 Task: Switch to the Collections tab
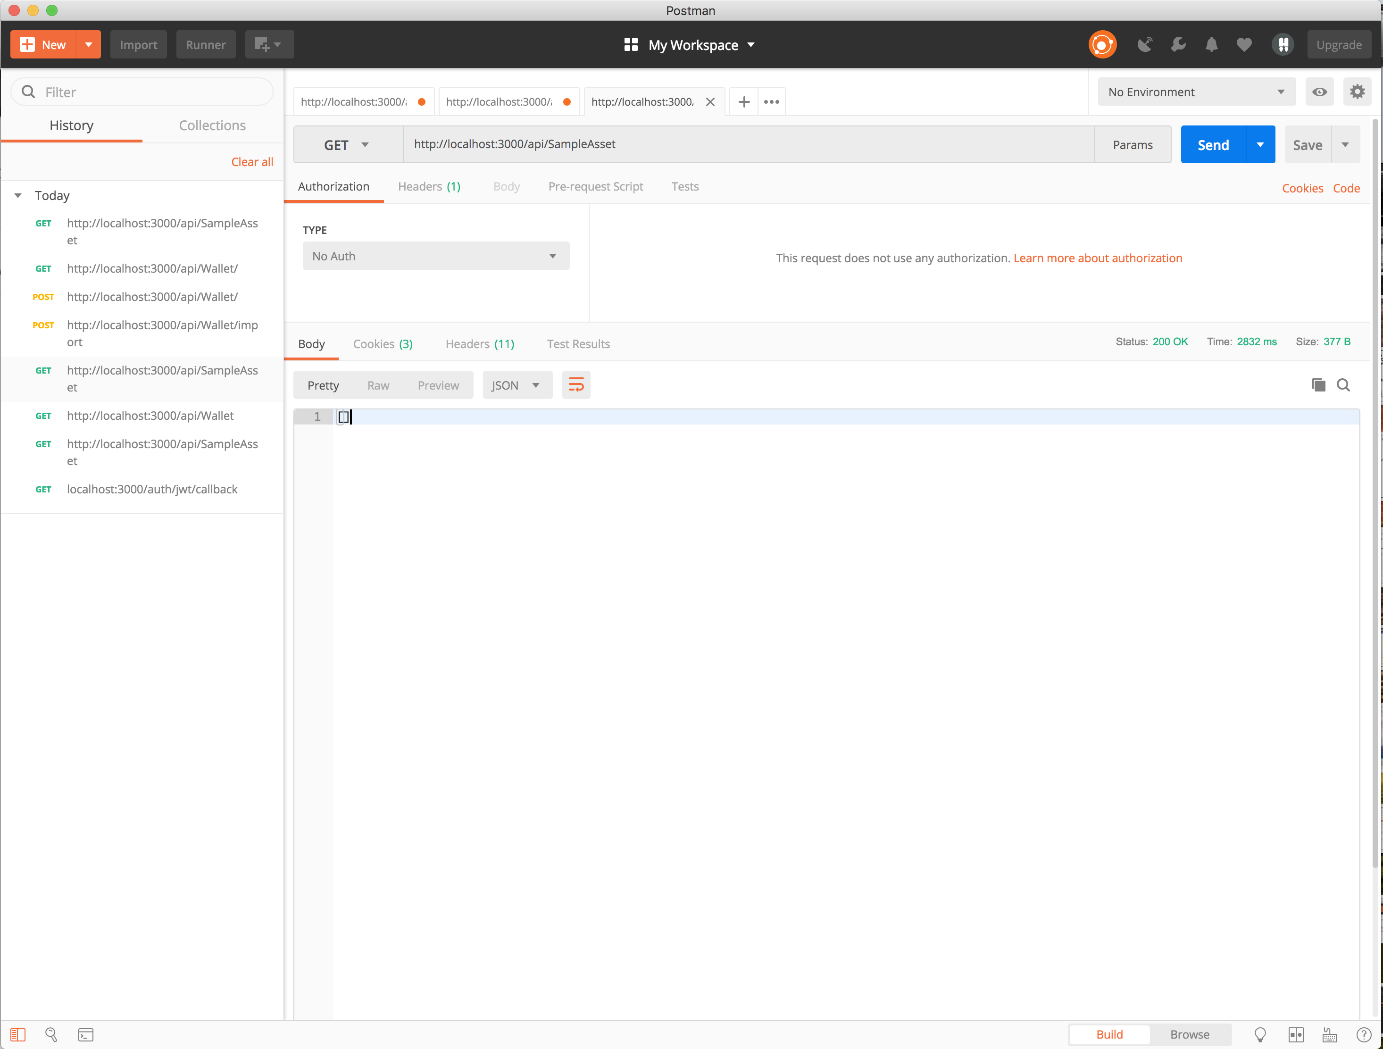pyautogui.click(x=212, y=125)
